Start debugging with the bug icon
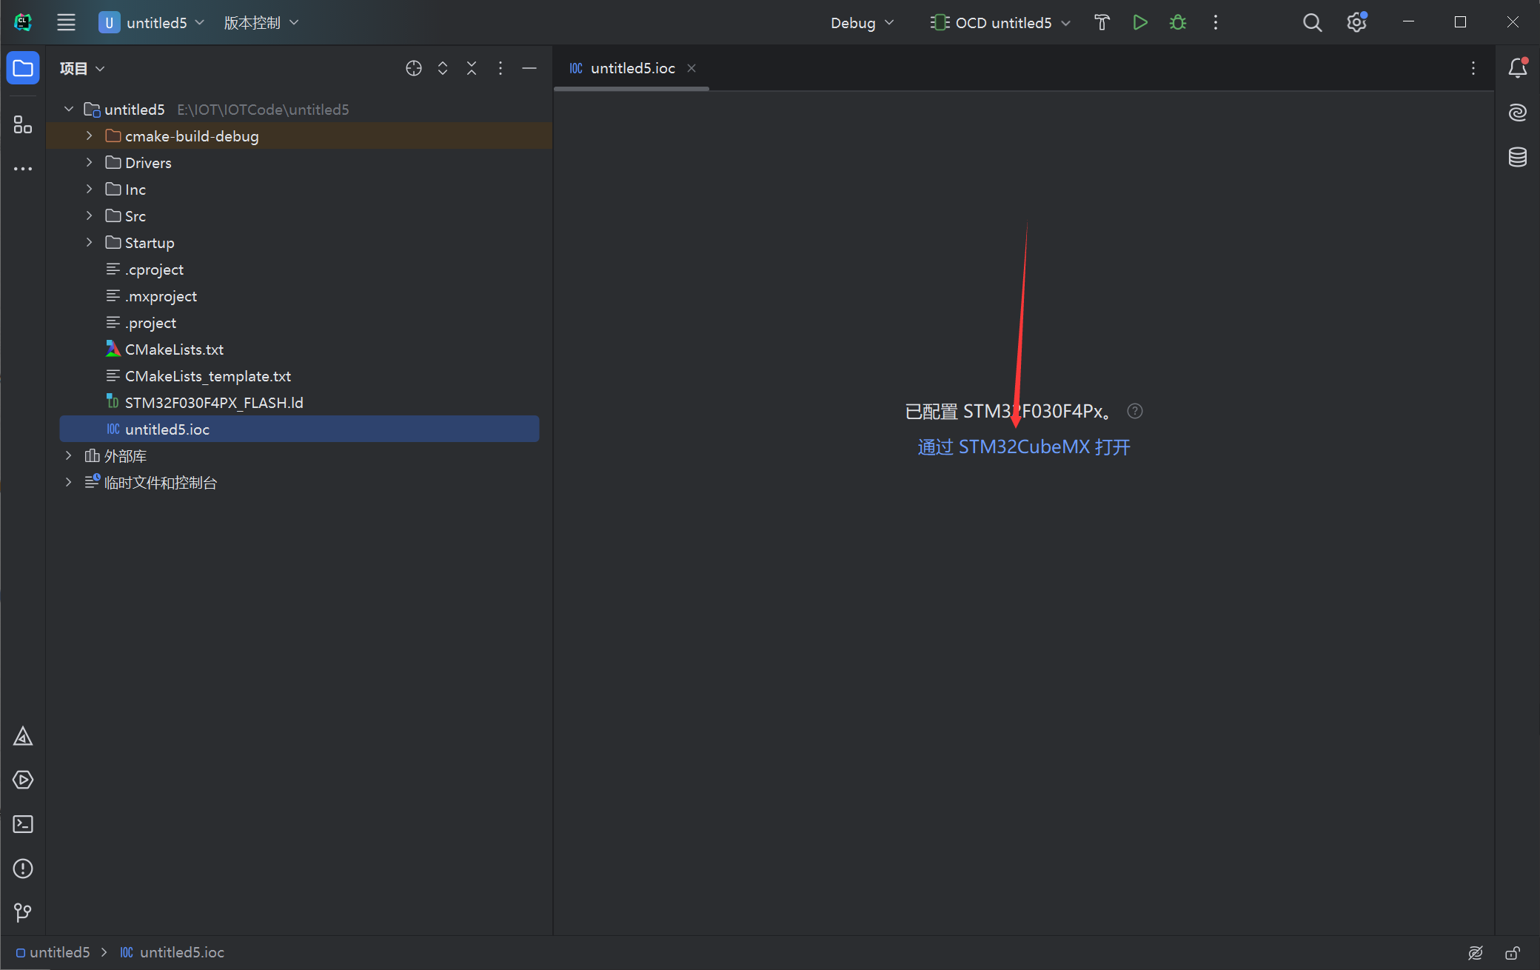 (1178, 22)
